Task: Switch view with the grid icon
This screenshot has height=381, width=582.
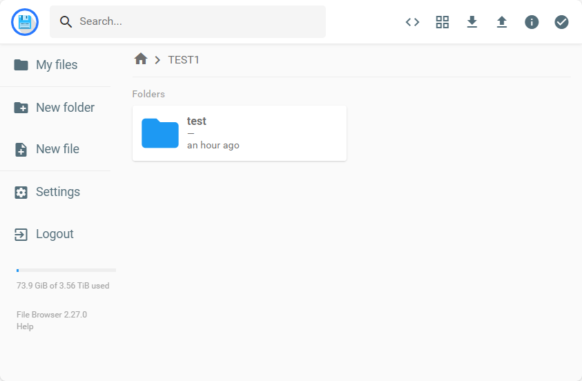Action: [x=442, y=22]
